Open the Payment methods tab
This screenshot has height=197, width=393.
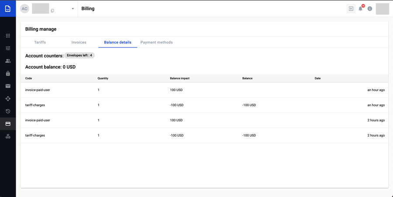pos(156,42)
